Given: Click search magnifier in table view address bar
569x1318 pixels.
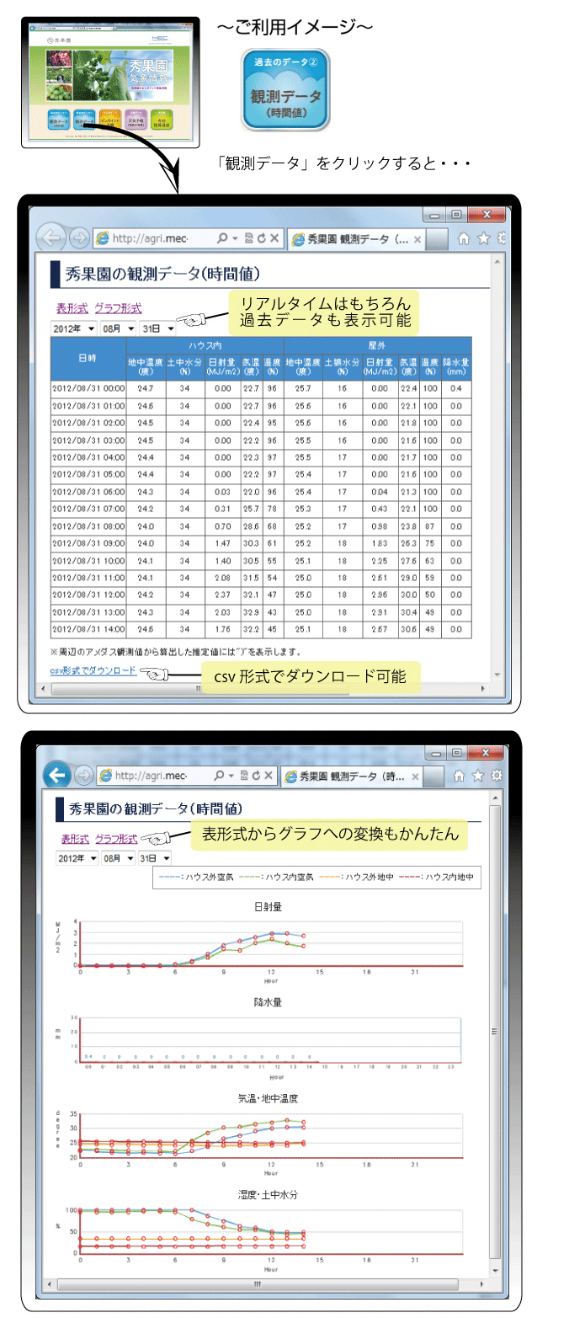Looking at the screenshot, I should [222, 239].
